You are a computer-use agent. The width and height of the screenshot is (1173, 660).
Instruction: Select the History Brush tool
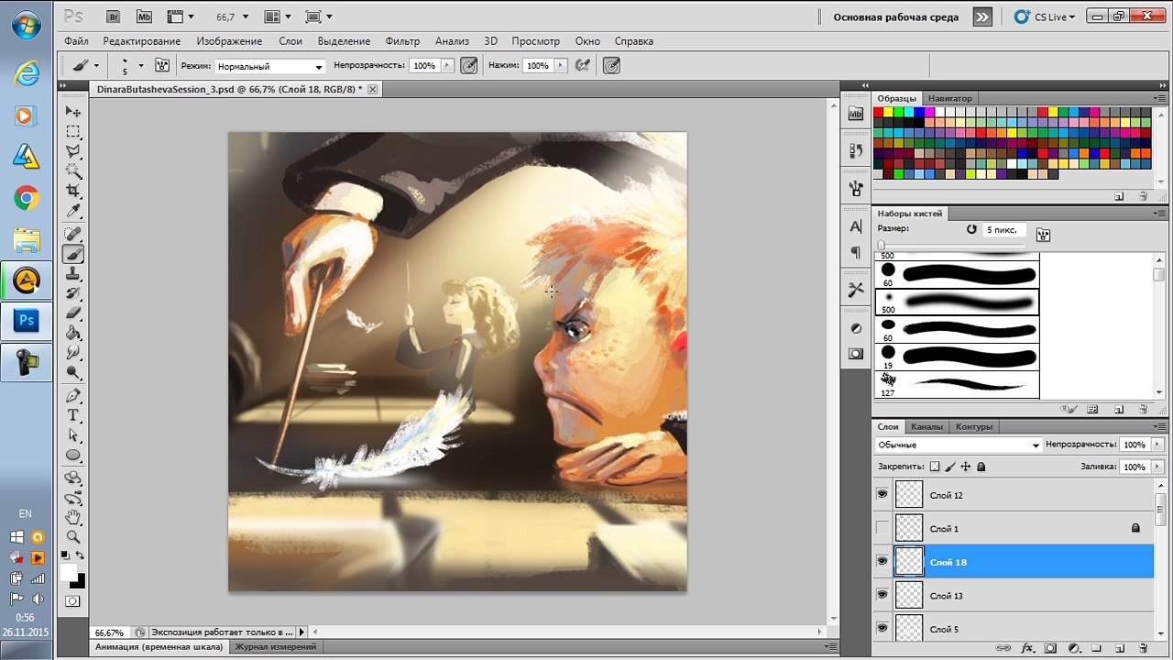point(73,294)
